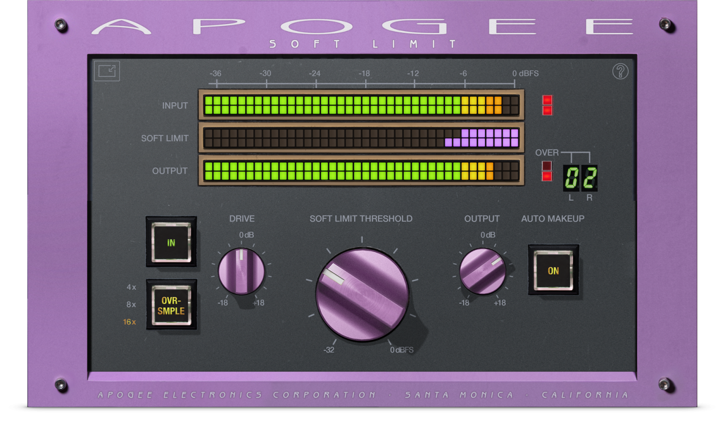
Task: Enable AUTO MAKEUP with the ON button
Action: (x=553, y=271)
